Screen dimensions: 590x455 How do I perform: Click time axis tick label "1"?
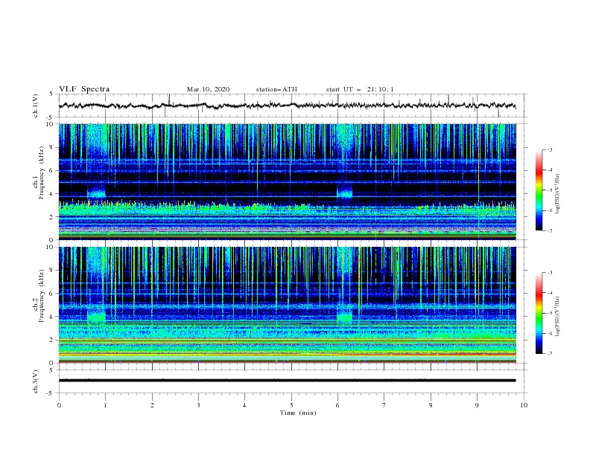[105, 405]
